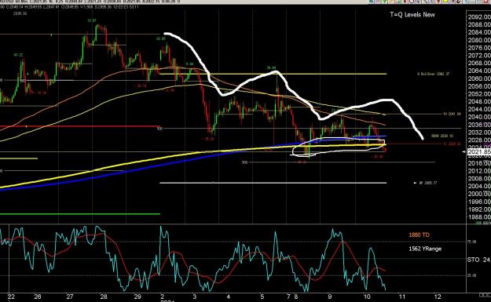
Task: Click the green horizontal line near chart bottom
Action: pyautogui.click(x=80, y=214)
